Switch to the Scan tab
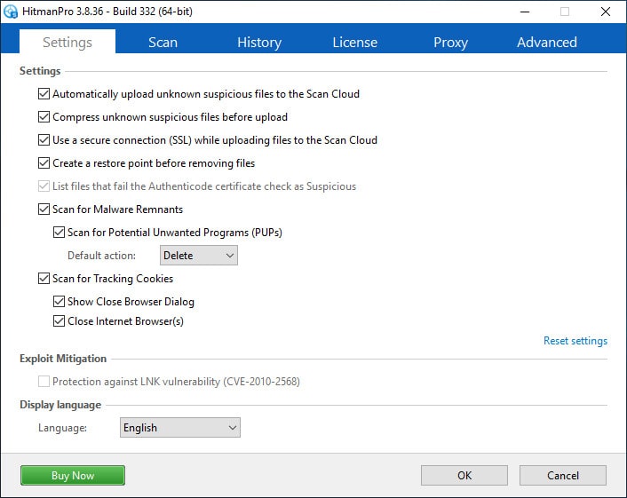Viewport: 627px width, 498px height. [x=163, y=42]
